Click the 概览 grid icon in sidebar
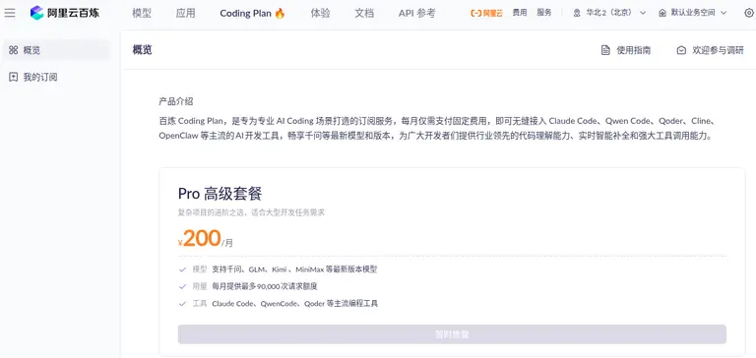 [x=14, y=50]
